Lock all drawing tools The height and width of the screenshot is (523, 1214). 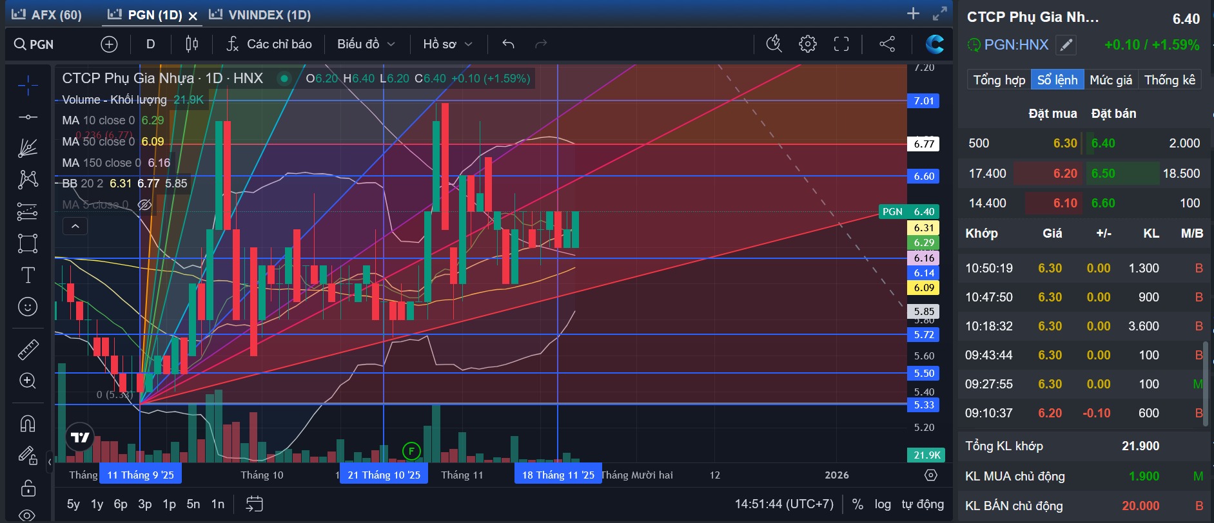tap(28, 488)
